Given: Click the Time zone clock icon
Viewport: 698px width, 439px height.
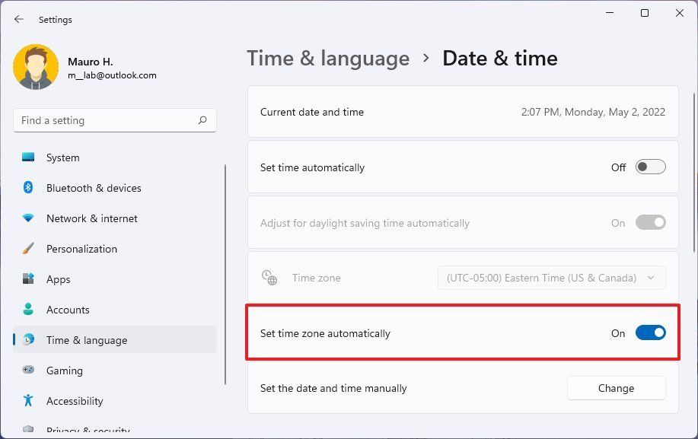Looking at the screenshot, I should click(x=269, y=278).
